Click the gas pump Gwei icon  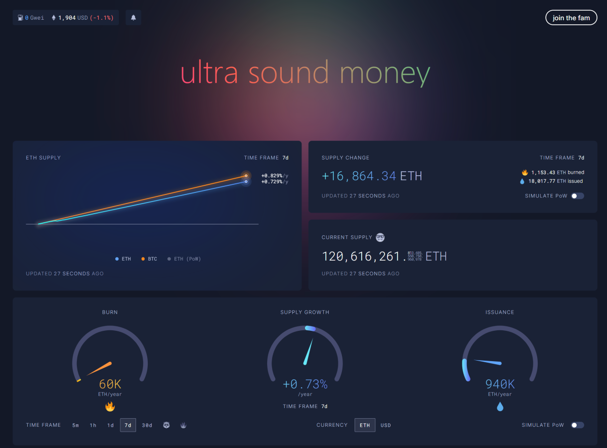click(x=20, y=18)
